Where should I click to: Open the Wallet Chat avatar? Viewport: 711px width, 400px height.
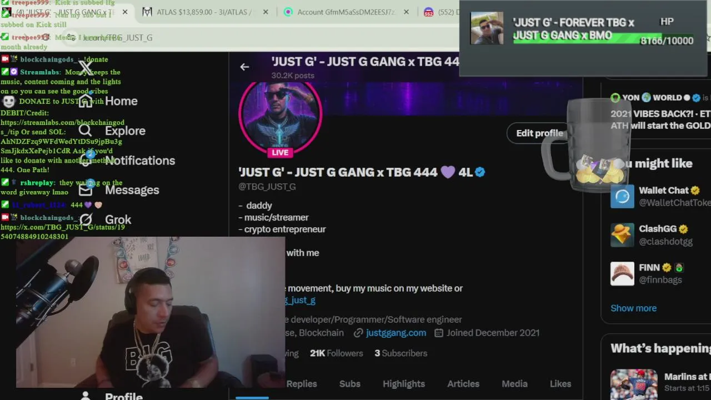[x=622, y=196]
